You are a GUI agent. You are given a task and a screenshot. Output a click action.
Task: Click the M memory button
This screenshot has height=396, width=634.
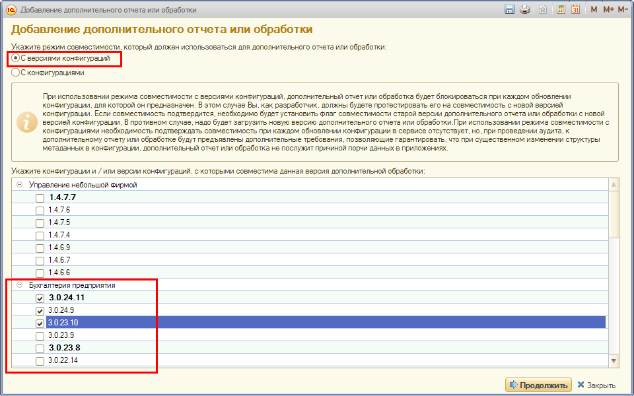click(x=594, y=10)
